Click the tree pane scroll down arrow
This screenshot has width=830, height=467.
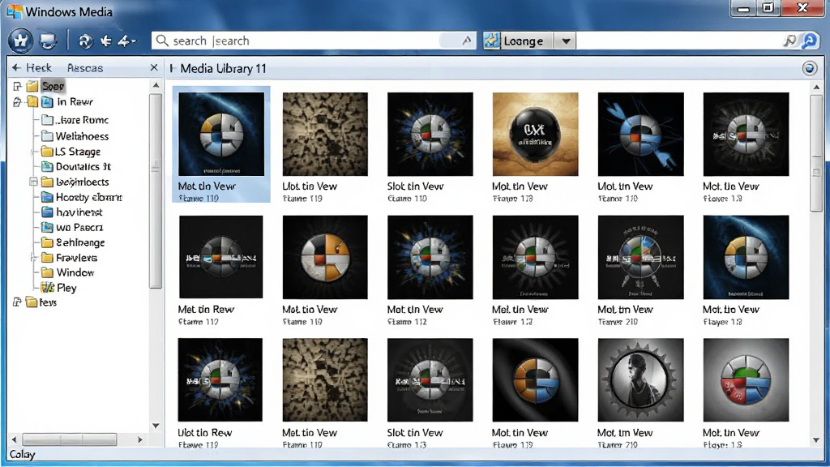(x=156, y=426)
